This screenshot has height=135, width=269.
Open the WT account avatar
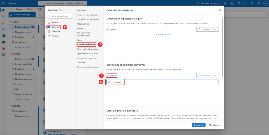click(265, 3)
